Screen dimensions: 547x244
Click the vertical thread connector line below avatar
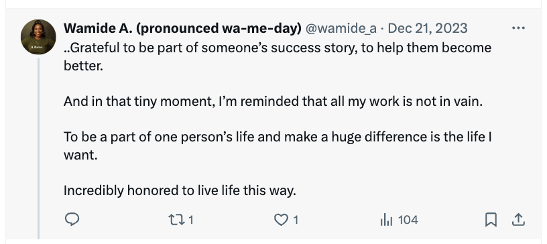pyautogui.click(x=38, y=149)
